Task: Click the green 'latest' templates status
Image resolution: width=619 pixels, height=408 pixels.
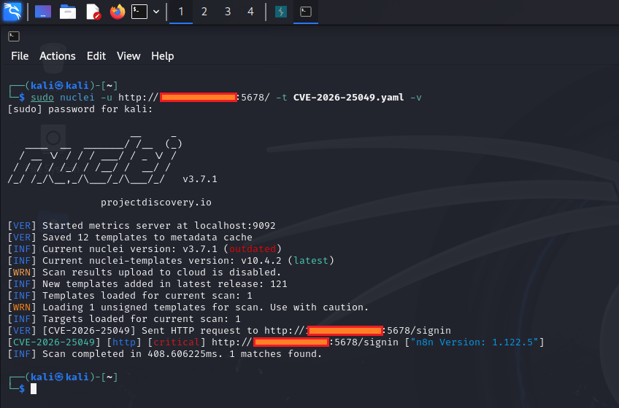Action: 311,261
